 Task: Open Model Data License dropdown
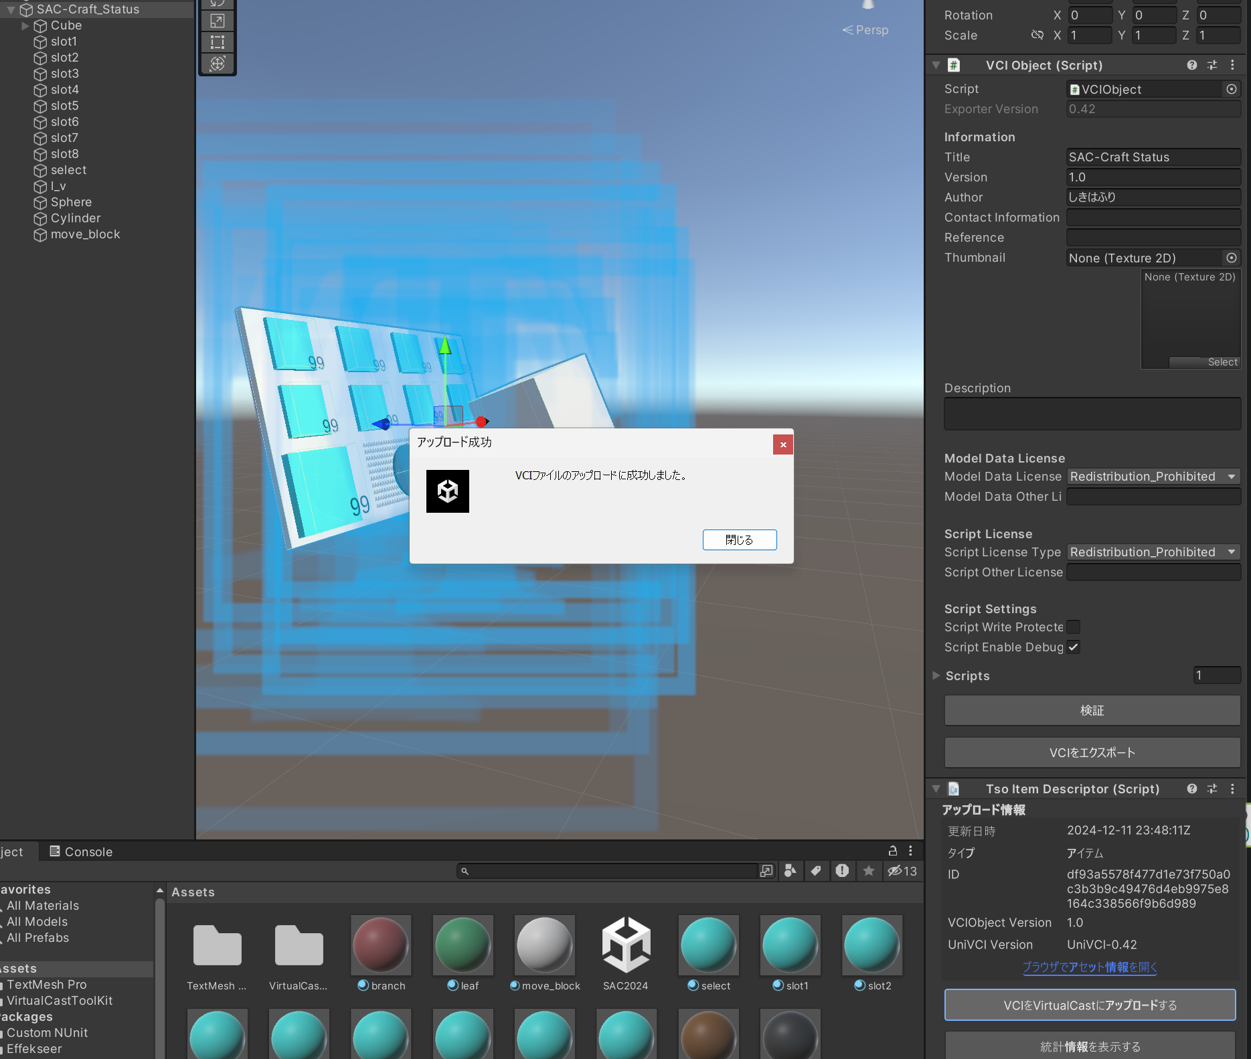(1153, 477)
